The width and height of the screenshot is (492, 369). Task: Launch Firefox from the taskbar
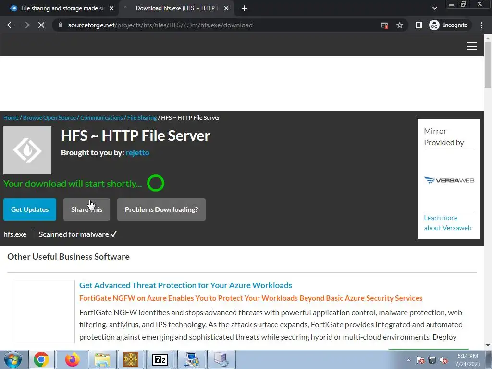(72, 359)
